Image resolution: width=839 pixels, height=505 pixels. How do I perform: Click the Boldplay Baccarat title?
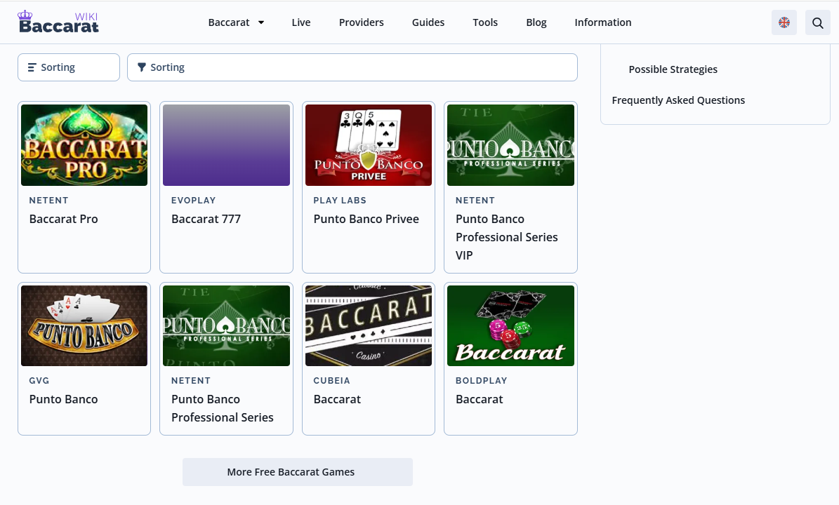(x=480, y=399)
